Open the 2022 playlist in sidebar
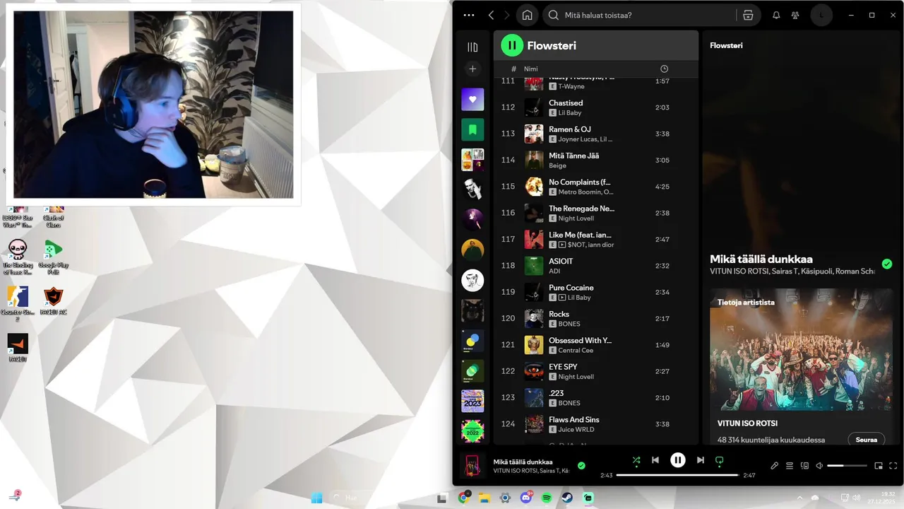Viewport: 904px width, 509px height. point(472,431)
